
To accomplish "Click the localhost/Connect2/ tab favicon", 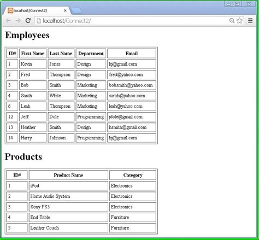I will click(10, 10).
